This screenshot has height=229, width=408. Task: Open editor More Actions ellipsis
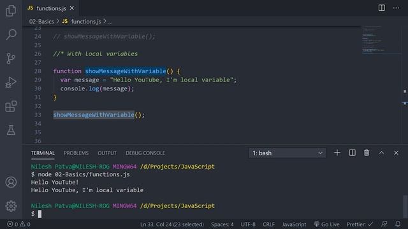pyautogui.click(x=397, y=8)
